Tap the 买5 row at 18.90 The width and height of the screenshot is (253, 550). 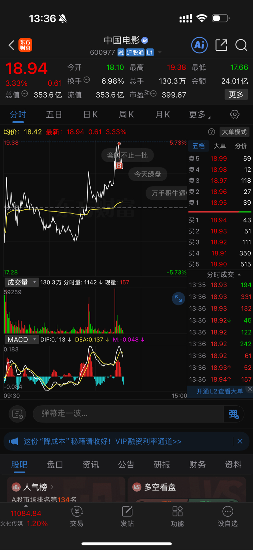(220, 264)
